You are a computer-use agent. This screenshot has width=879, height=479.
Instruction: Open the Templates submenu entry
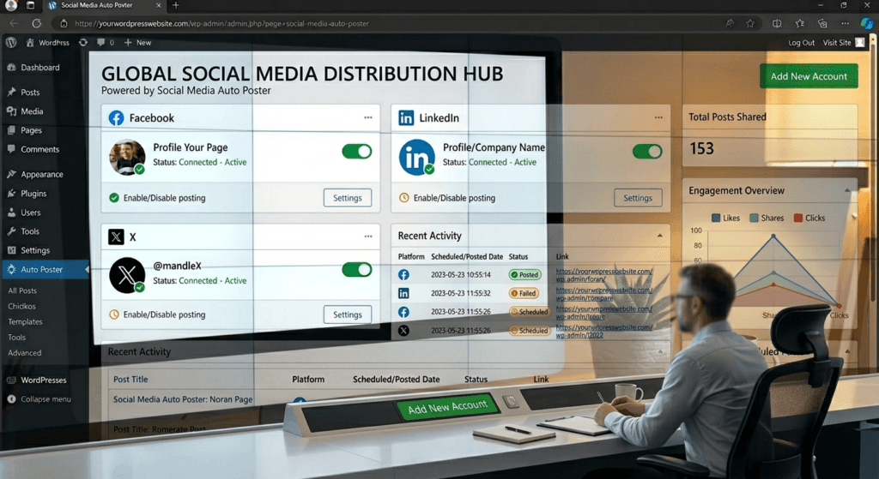pyautogui.click(x=25, y=322)
